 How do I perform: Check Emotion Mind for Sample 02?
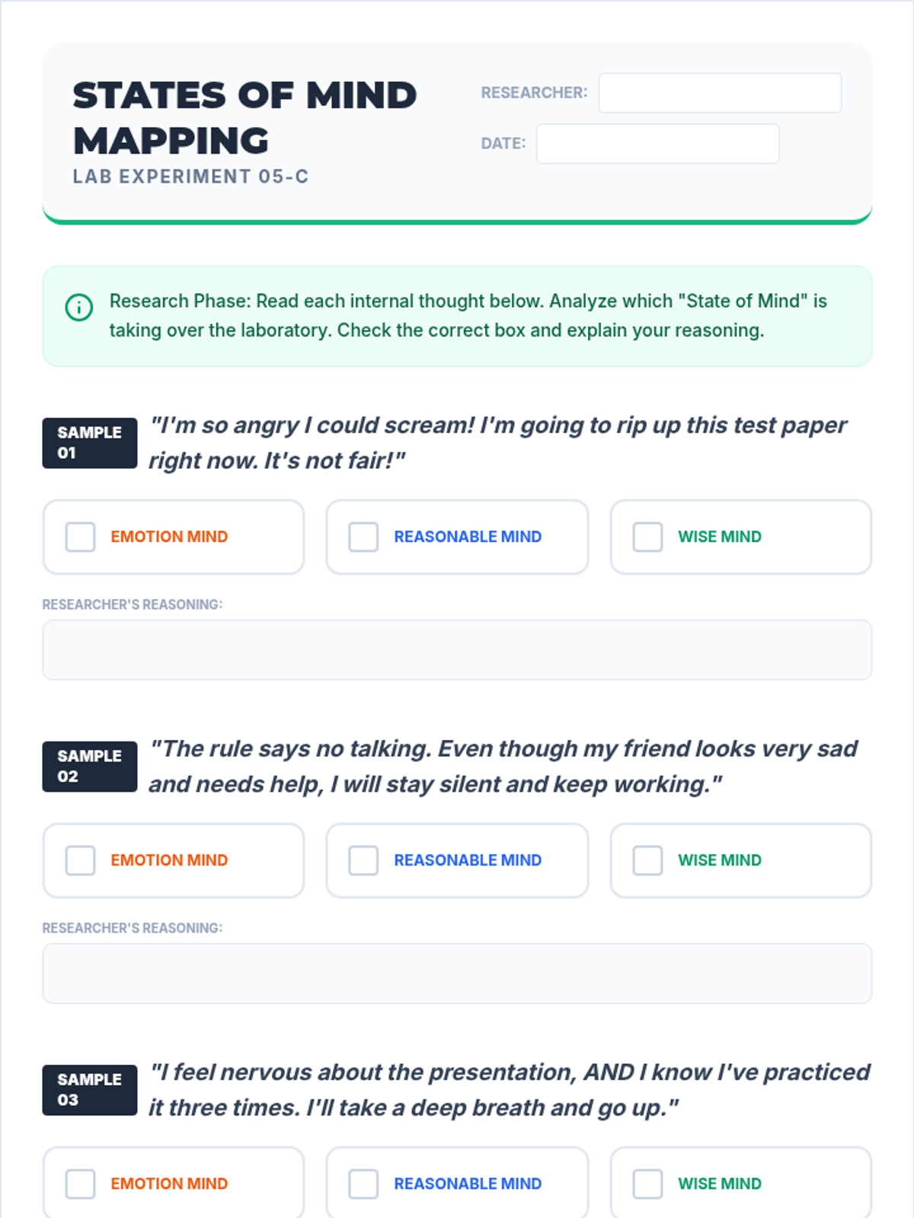(x=80, y=860)
